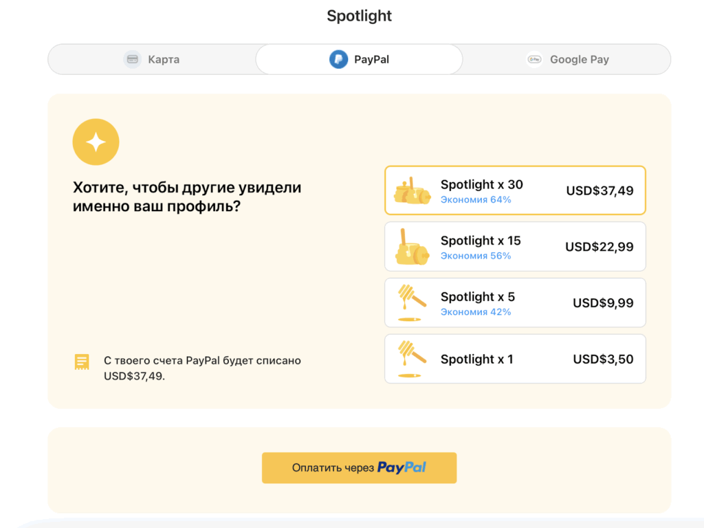Viewport: 704px width, 528px height.
Task: Click the yellow sparkle Spotlight icon
Action: pos(96,142)
